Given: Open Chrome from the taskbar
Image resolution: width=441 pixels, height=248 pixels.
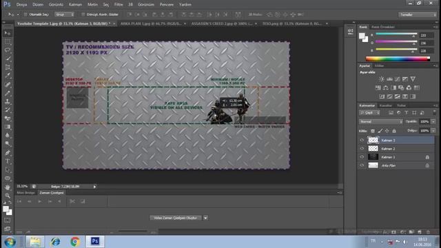Looking at the screenshot, I should [75, 242].
